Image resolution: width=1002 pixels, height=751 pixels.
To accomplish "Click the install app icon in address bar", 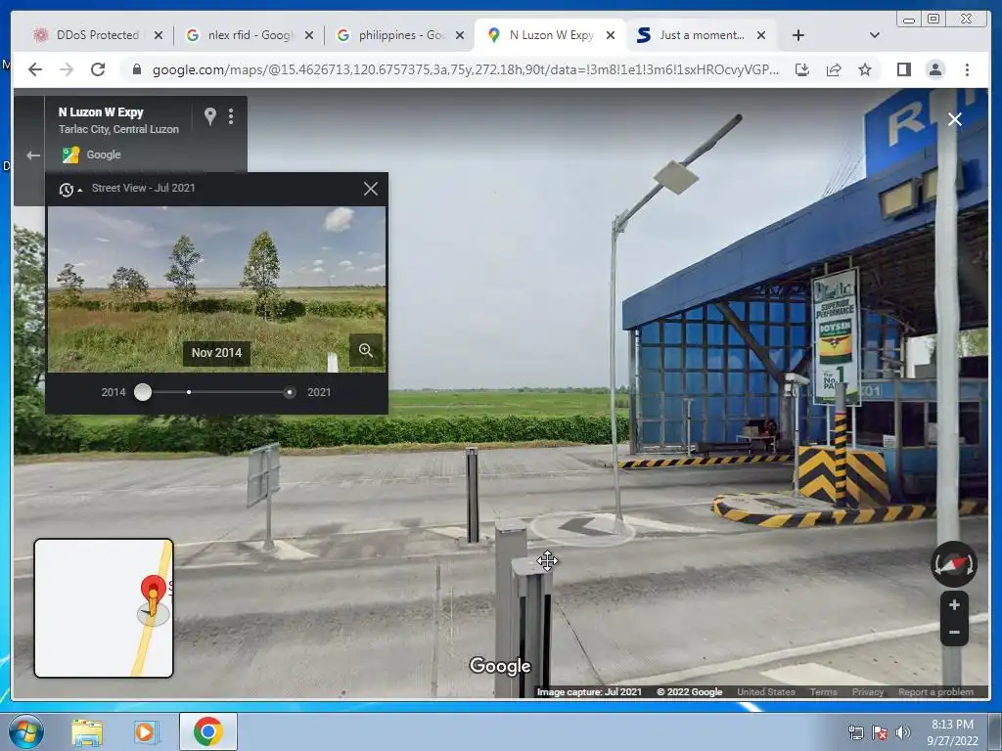I will pos(802,69).
